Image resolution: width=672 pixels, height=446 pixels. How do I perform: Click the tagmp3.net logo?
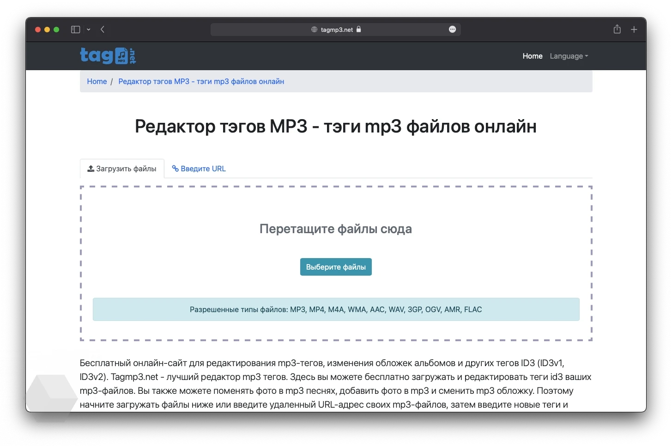pyautogui.click(x=108, y=56)
